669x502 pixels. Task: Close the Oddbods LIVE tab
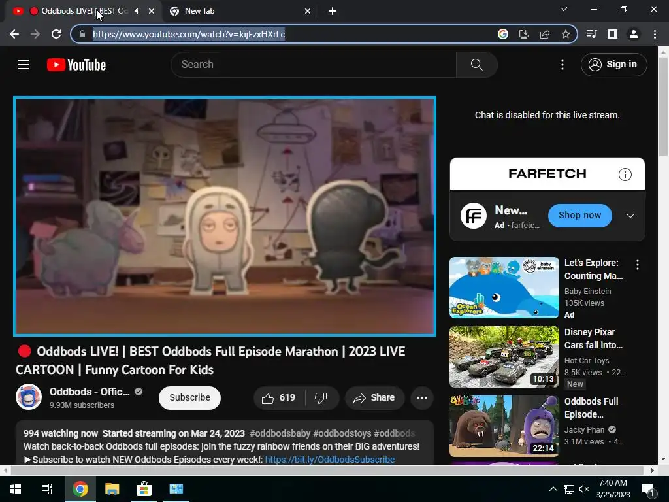coord(152,12)
